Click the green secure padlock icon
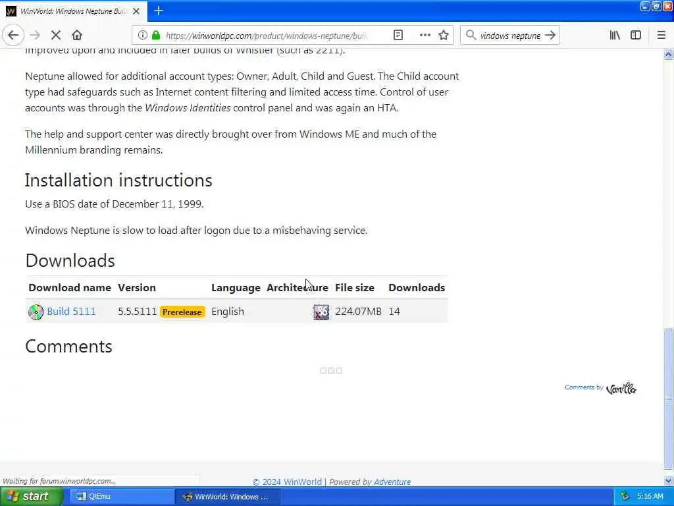Screen dimensions: 674x506 click(x=156, y=36)
